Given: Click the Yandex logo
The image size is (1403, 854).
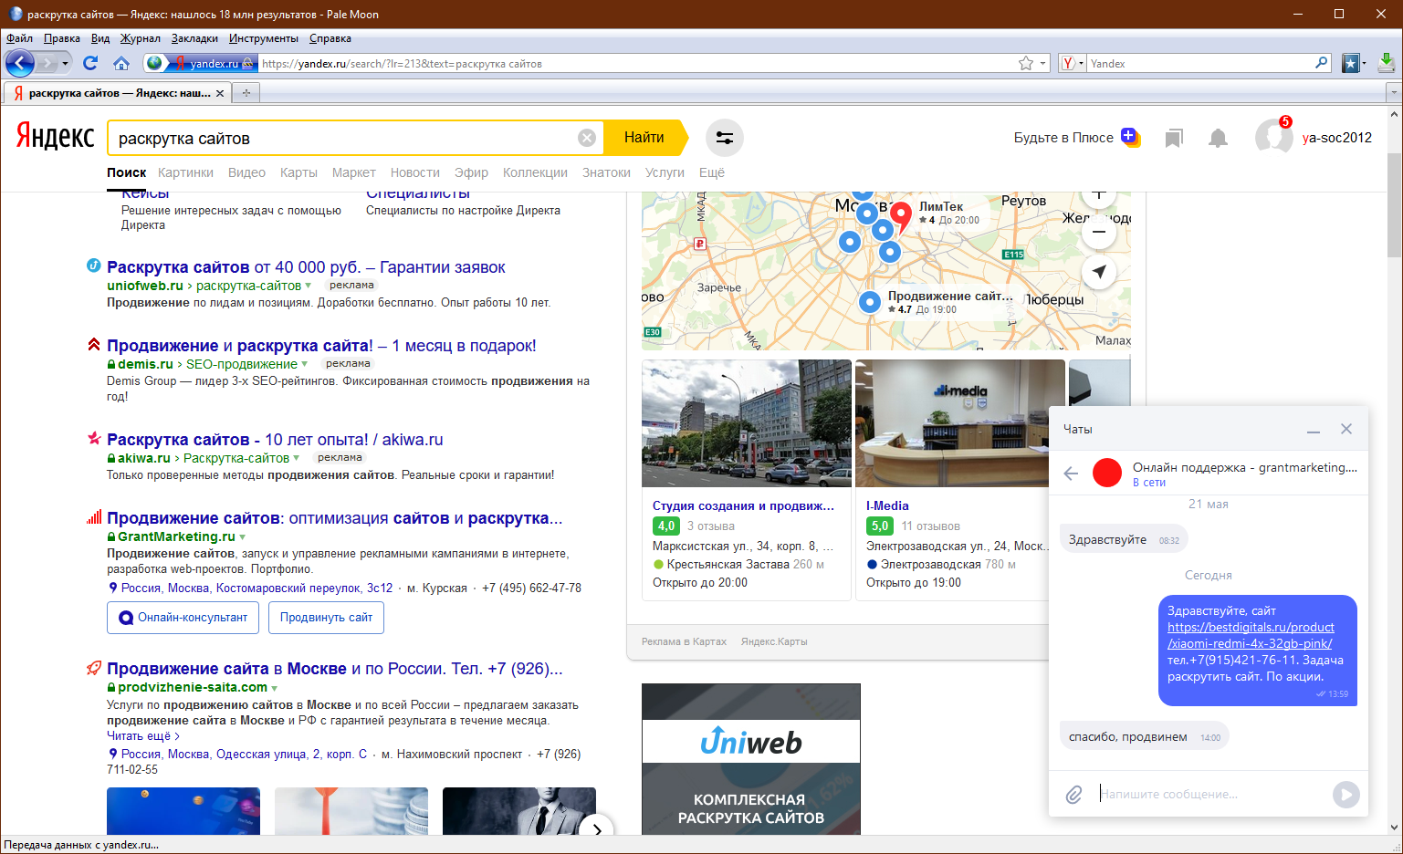Looking at the screenshot, I should click(x=55, y=137).
